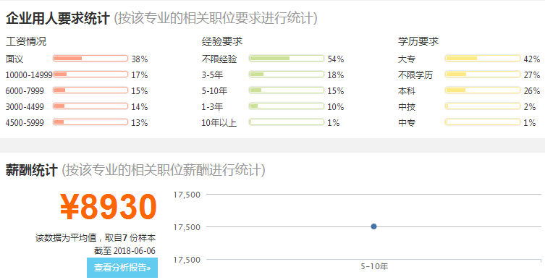This screenshot has height=280, width=545.
Task: Select the 5-10年 data point on chart
Action: tap(373, 226)
